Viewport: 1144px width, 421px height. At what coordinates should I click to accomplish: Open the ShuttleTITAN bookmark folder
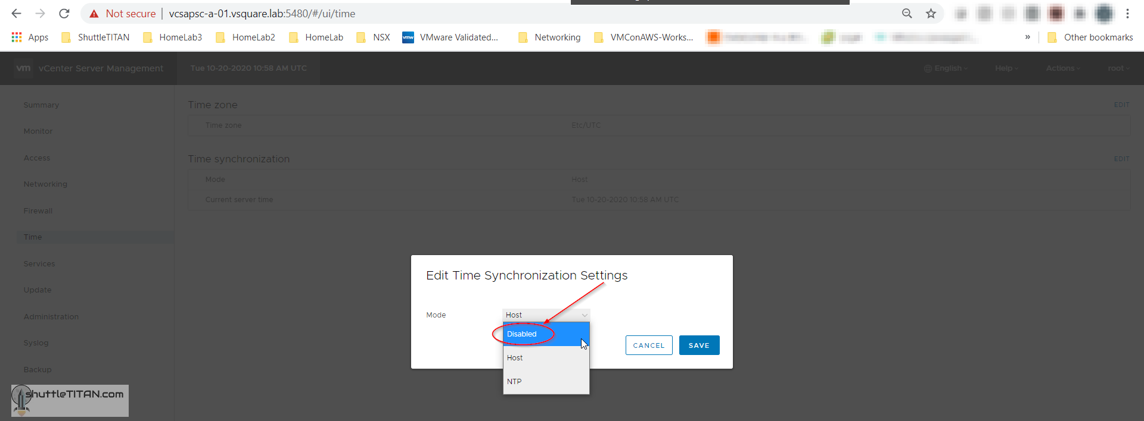[95, 37]
